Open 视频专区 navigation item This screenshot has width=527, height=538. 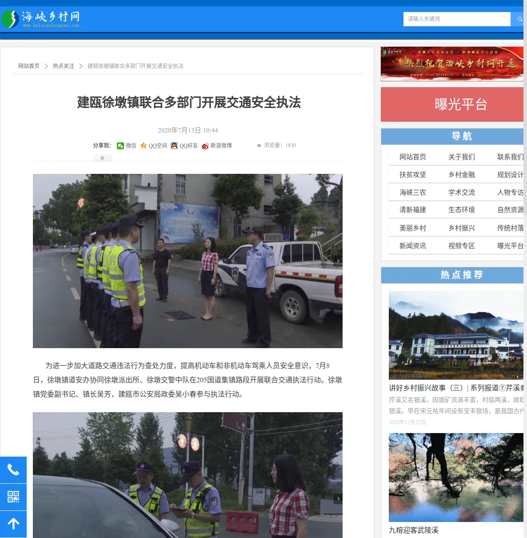coord(462,246)
